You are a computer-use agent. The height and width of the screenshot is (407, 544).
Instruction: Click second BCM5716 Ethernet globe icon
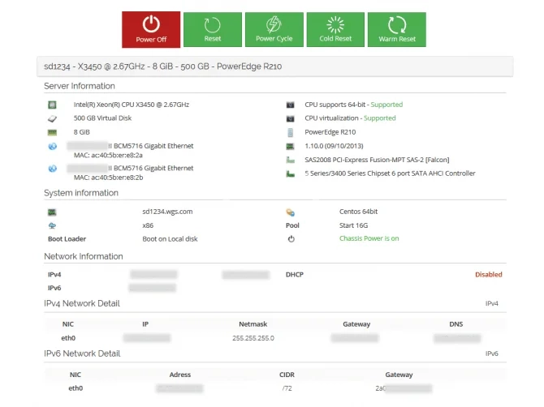pos(52,169)
